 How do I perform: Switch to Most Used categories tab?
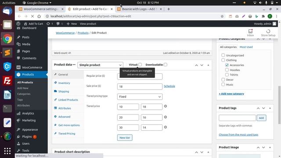246,47
